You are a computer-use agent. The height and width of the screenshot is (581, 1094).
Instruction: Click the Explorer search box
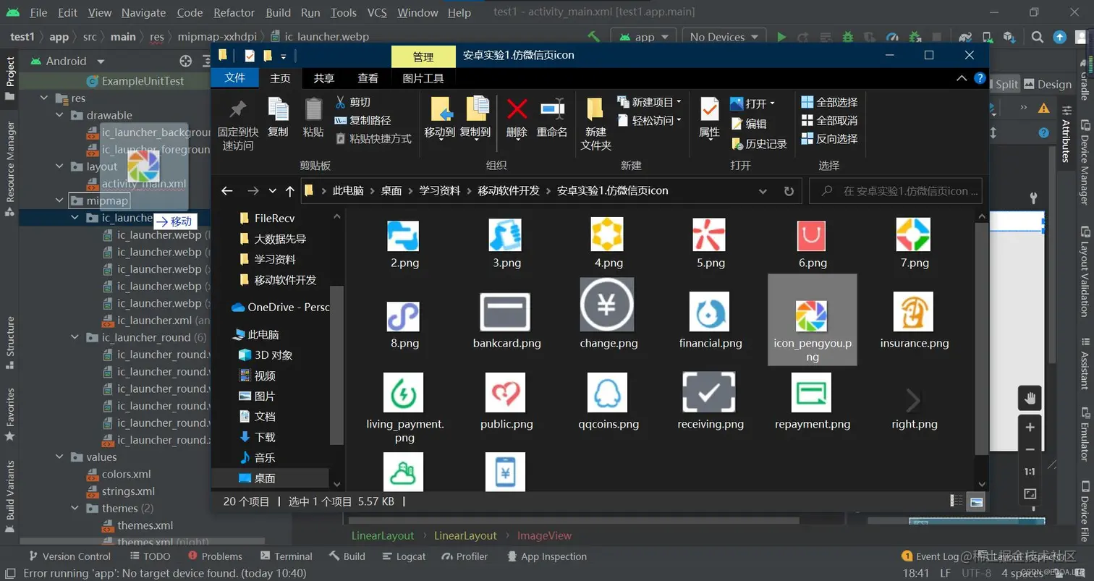click(x=895, y=191)
